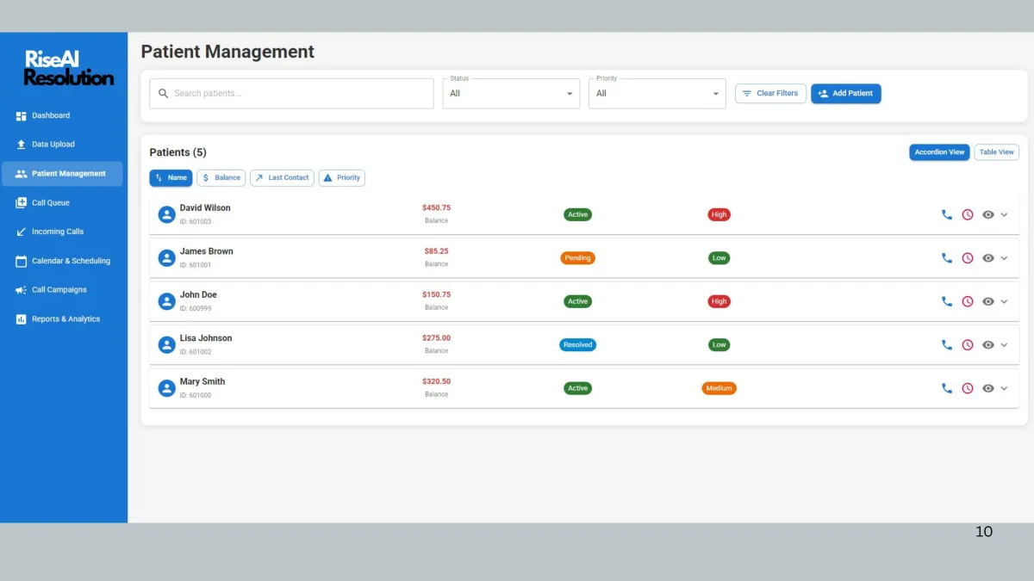The image size is (1034, 581).
Task: Open history clock icon for Lisa Johnson
Action: (x=968, y=345)
